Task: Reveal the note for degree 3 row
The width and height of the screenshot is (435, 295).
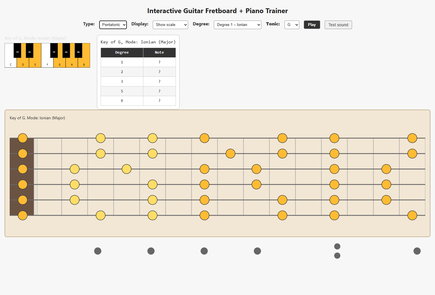Action: pyautogui.click(x=159, y=82)
